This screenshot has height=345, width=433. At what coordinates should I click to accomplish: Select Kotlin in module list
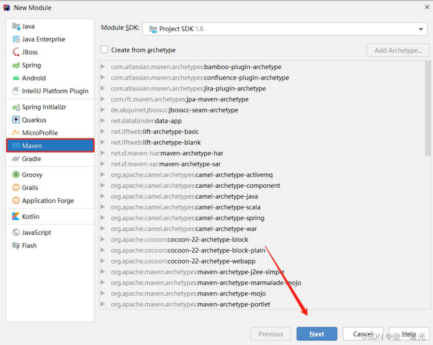pos(50,217)
